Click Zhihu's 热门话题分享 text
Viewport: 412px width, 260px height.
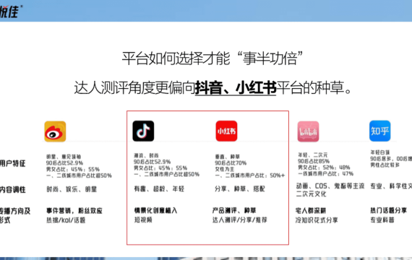389,210
